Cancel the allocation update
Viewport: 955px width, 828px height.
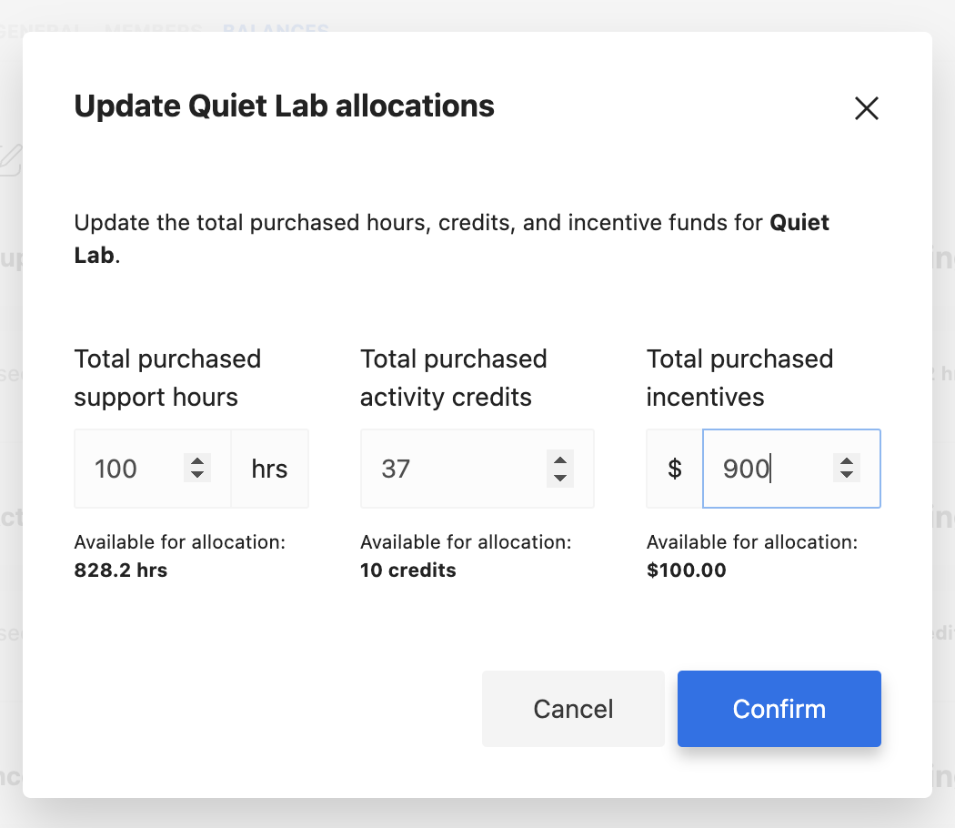coord(573,709)
